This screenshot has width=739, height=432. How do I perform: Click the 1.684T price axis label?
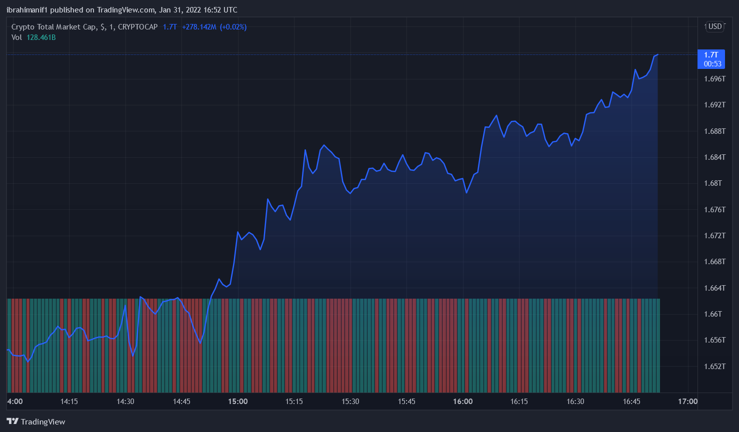coord(714,157)
